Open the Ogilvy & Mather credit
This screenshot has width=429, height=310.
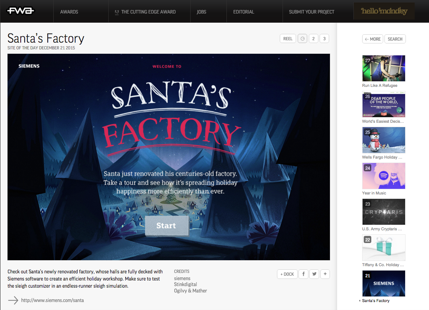coord(190,290)
